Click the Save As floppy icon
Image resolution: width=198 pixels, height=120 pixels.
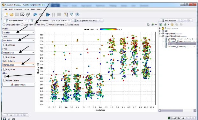coord(22,15)
